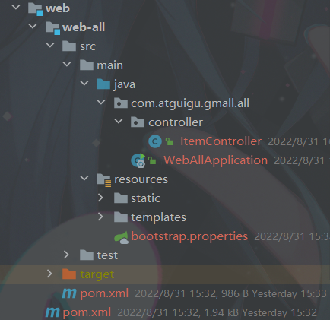Click the resources folder icon
The width and height of the screenshot is (330, 320).
click(103, 179)
